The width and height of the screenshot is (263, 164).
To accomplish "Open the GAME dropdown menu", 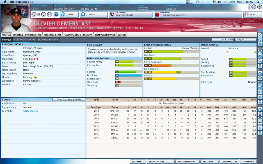I will click(x=69, y=14).
